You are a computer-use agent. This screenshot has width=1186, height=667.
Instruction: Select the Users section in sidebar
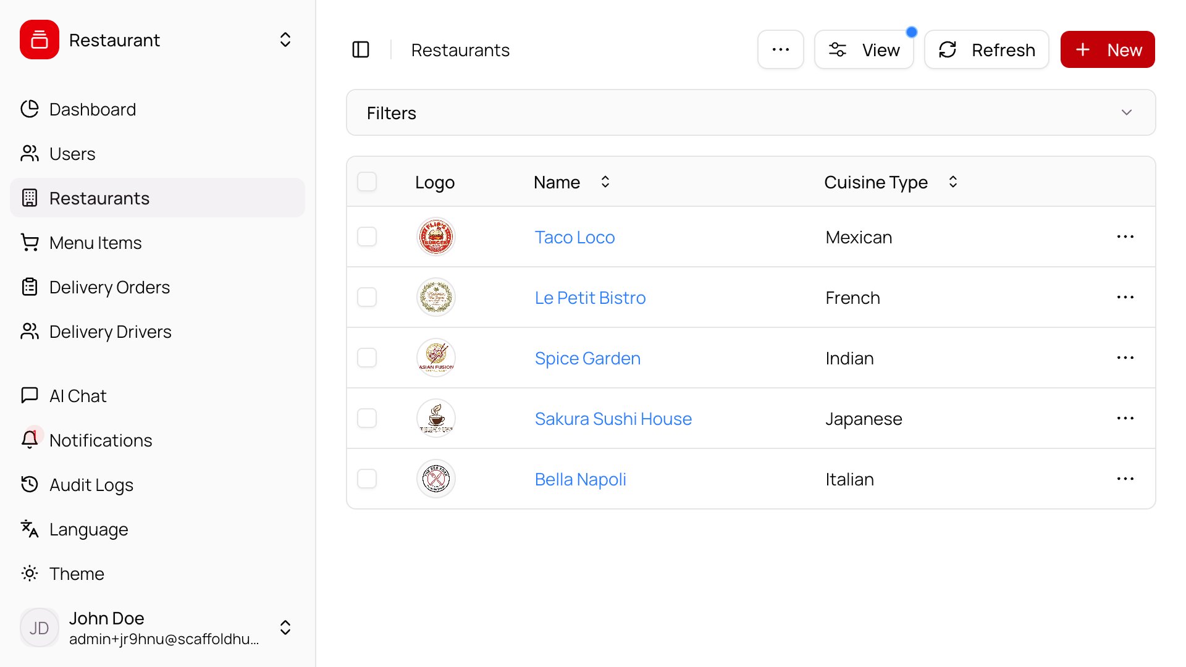72,154
